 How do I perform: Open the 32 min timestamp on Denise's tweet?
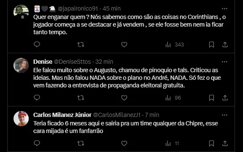104,62
